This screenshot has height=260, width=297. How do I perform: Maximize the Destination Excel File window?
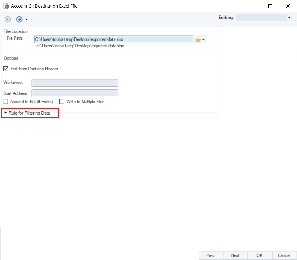pos(270,6)
